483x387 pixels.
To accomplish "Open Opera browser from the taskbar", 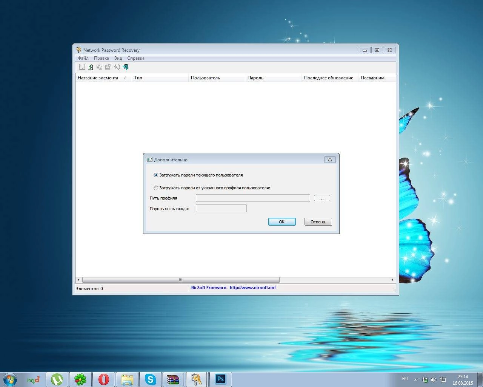I will tap(104, 379).
